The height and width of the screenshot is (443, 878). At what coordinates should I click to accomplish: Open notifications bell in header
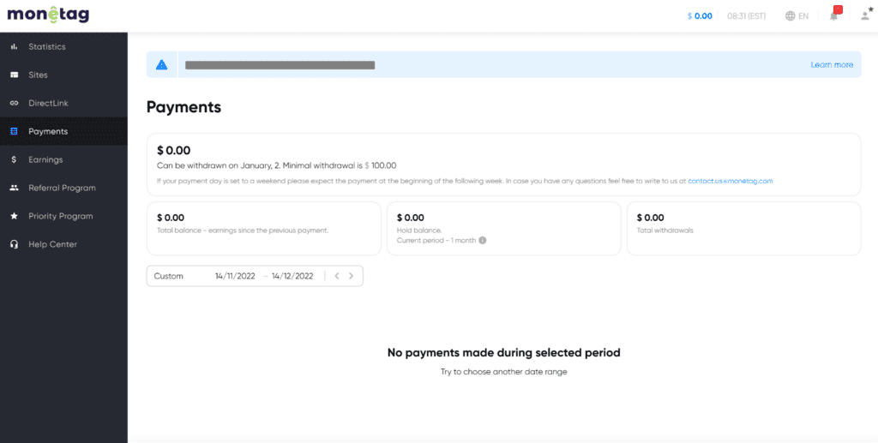click(834, 15)
